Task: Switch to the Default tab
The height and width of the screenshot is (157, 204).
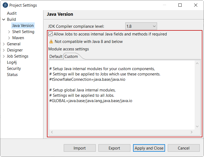Action: click(56, 57)
